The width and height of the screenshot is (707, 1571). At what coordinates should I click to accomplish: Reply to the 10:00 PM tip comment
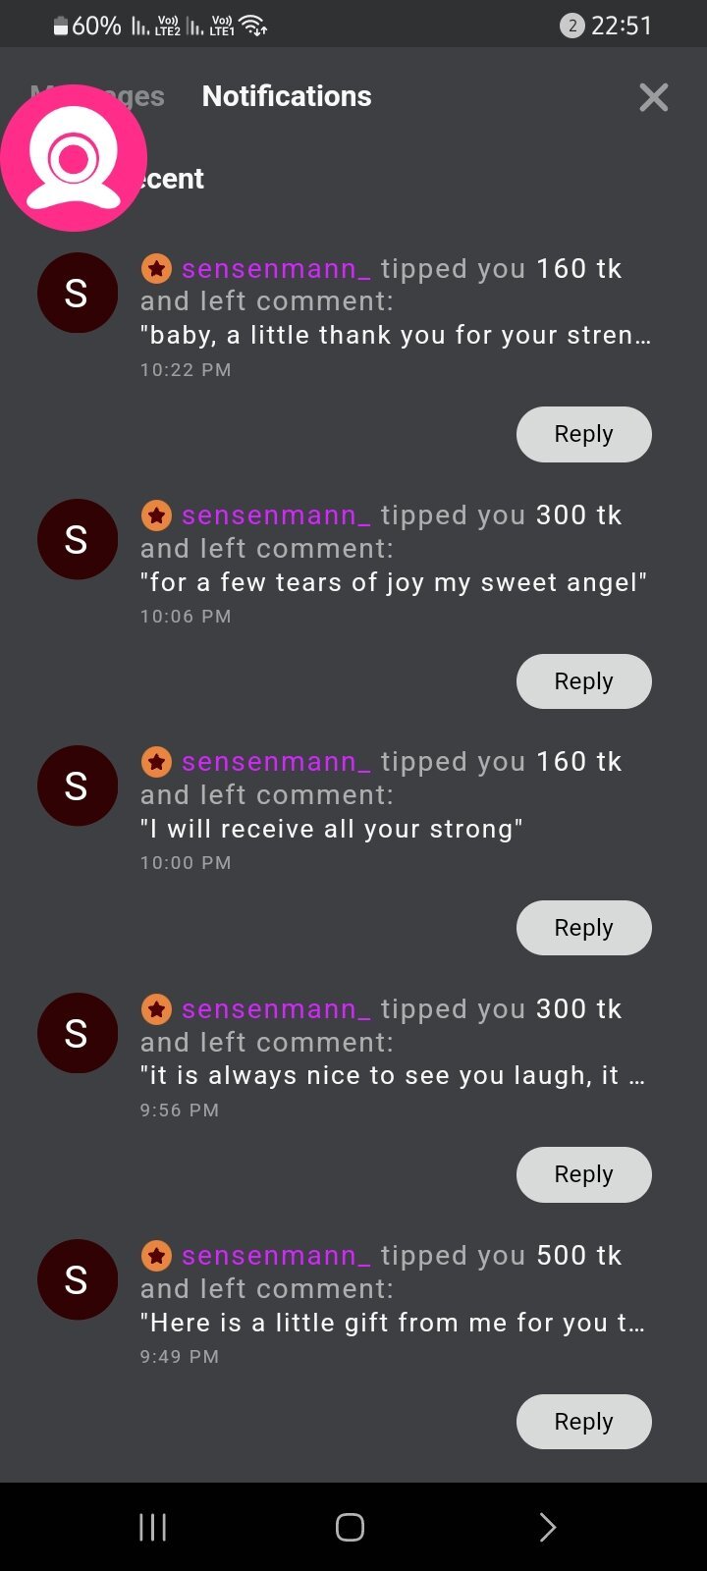click(583, 928)
